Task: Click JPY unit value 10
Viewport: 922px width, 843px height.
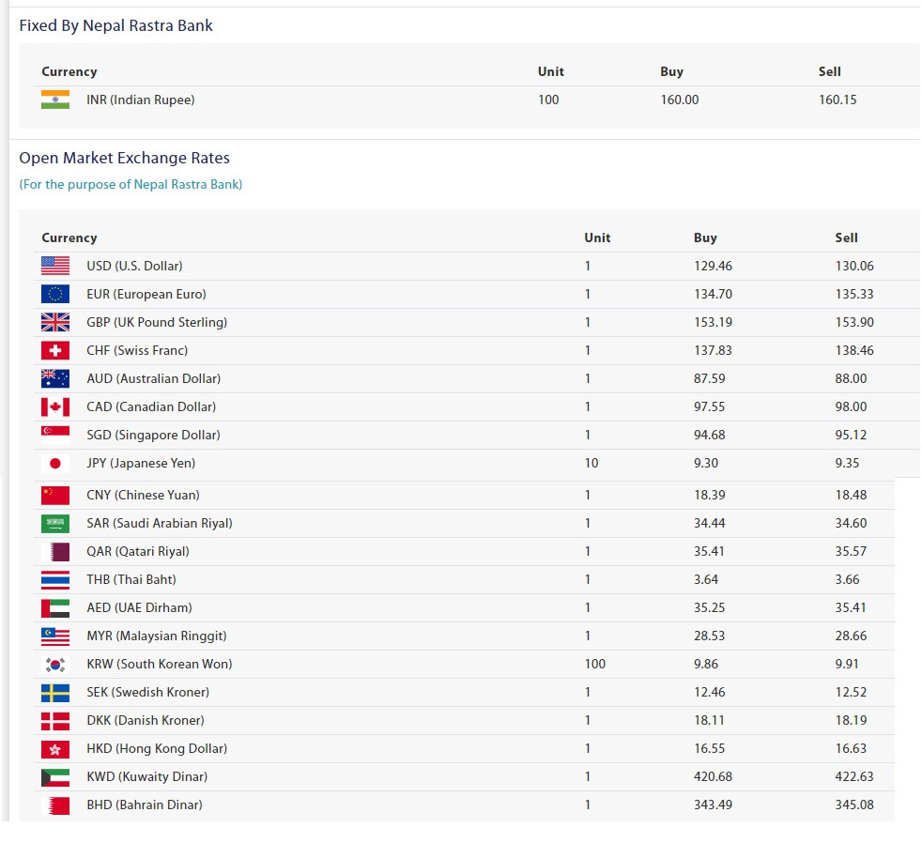Action: pyautogui.click(x=592, y=464)
